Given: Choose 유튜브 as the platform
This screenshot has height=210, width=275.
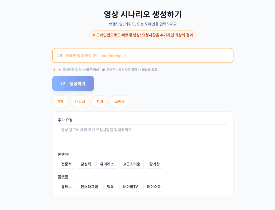Looking at the screenshot, I should click(66, 187).
